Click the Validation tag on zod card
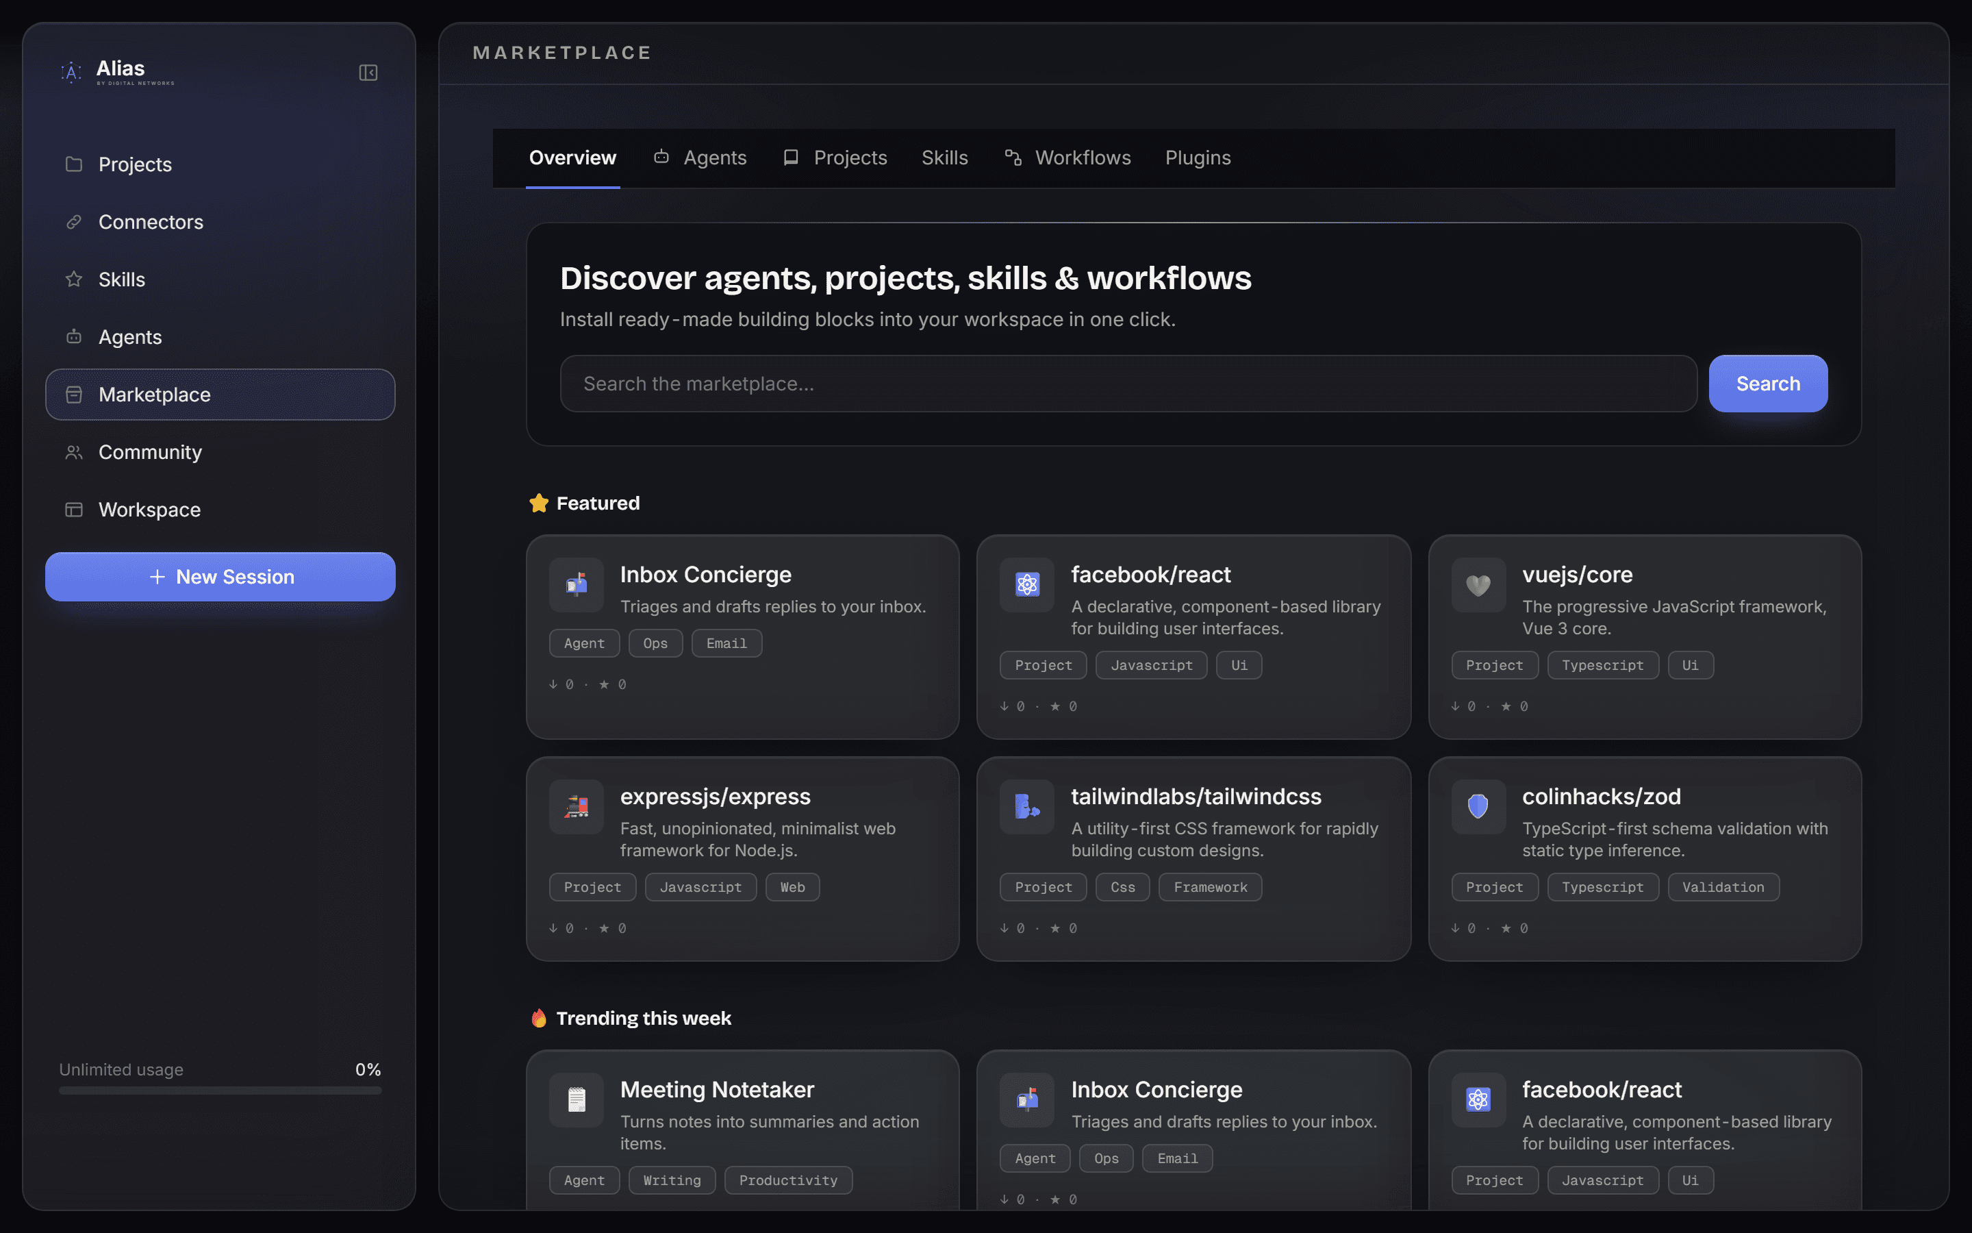The height and width of the screenshot is (1233, 1972). pyautogui.click(x=1723, y=887)
